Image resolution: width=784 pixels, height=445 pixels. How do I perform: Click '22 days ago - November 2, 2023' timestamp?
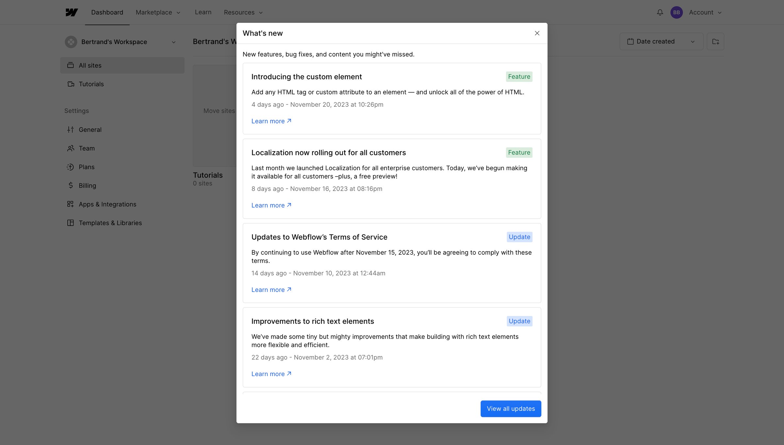pos(317,358)
